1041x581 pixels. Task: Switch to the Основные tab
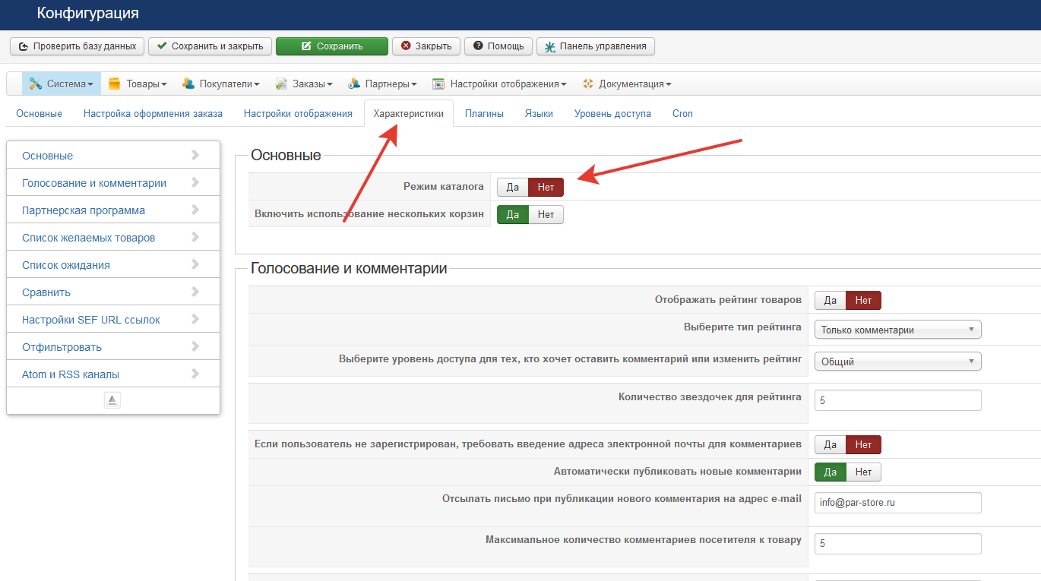(39, 113)
